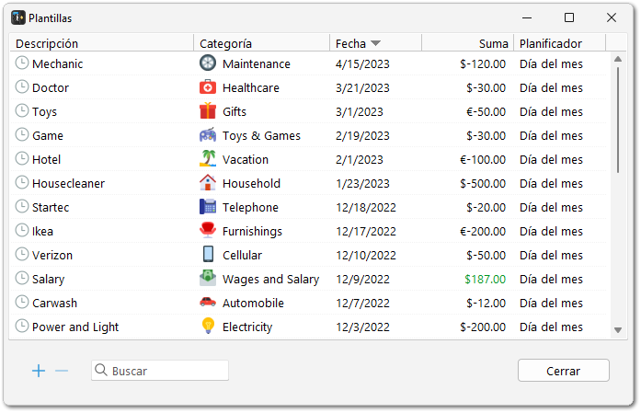The width and height of the screenshot is (641, 413).
Task: Click the clock icon beside Startec
Action: tap(22, 206)
